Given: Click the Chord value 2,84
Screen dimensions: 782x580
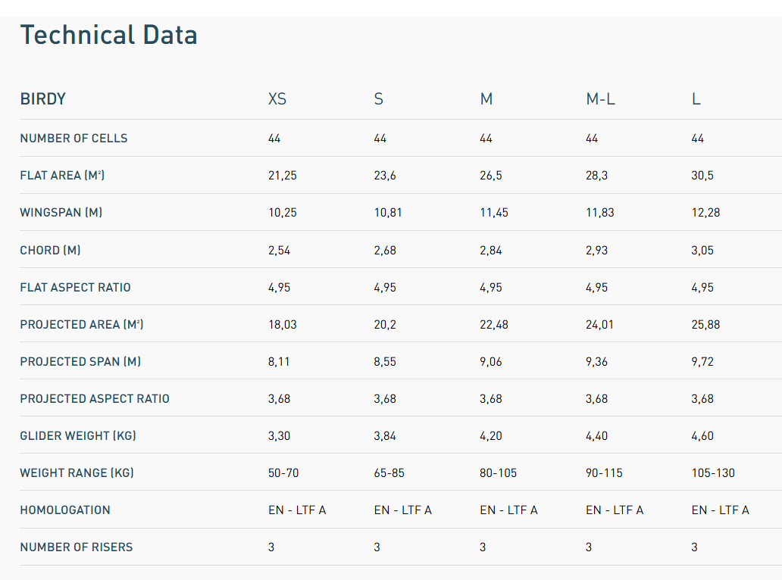Looking at the screenshot, I should click(x=491, y=250).
